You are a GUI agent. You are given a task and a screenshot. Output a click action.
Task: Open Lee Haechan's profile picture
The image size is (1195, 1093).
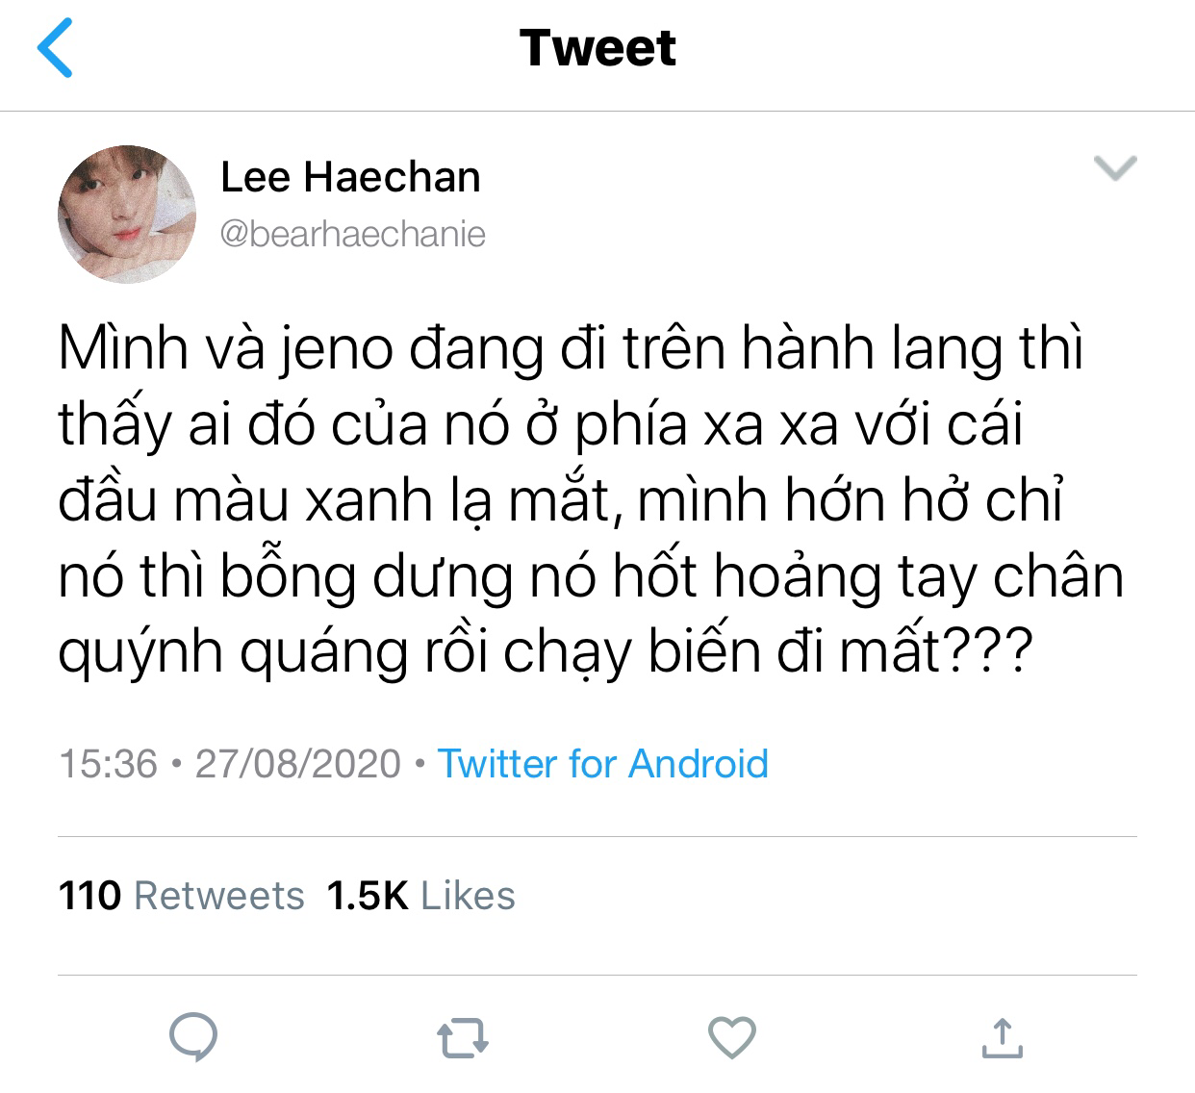point(127,214)
